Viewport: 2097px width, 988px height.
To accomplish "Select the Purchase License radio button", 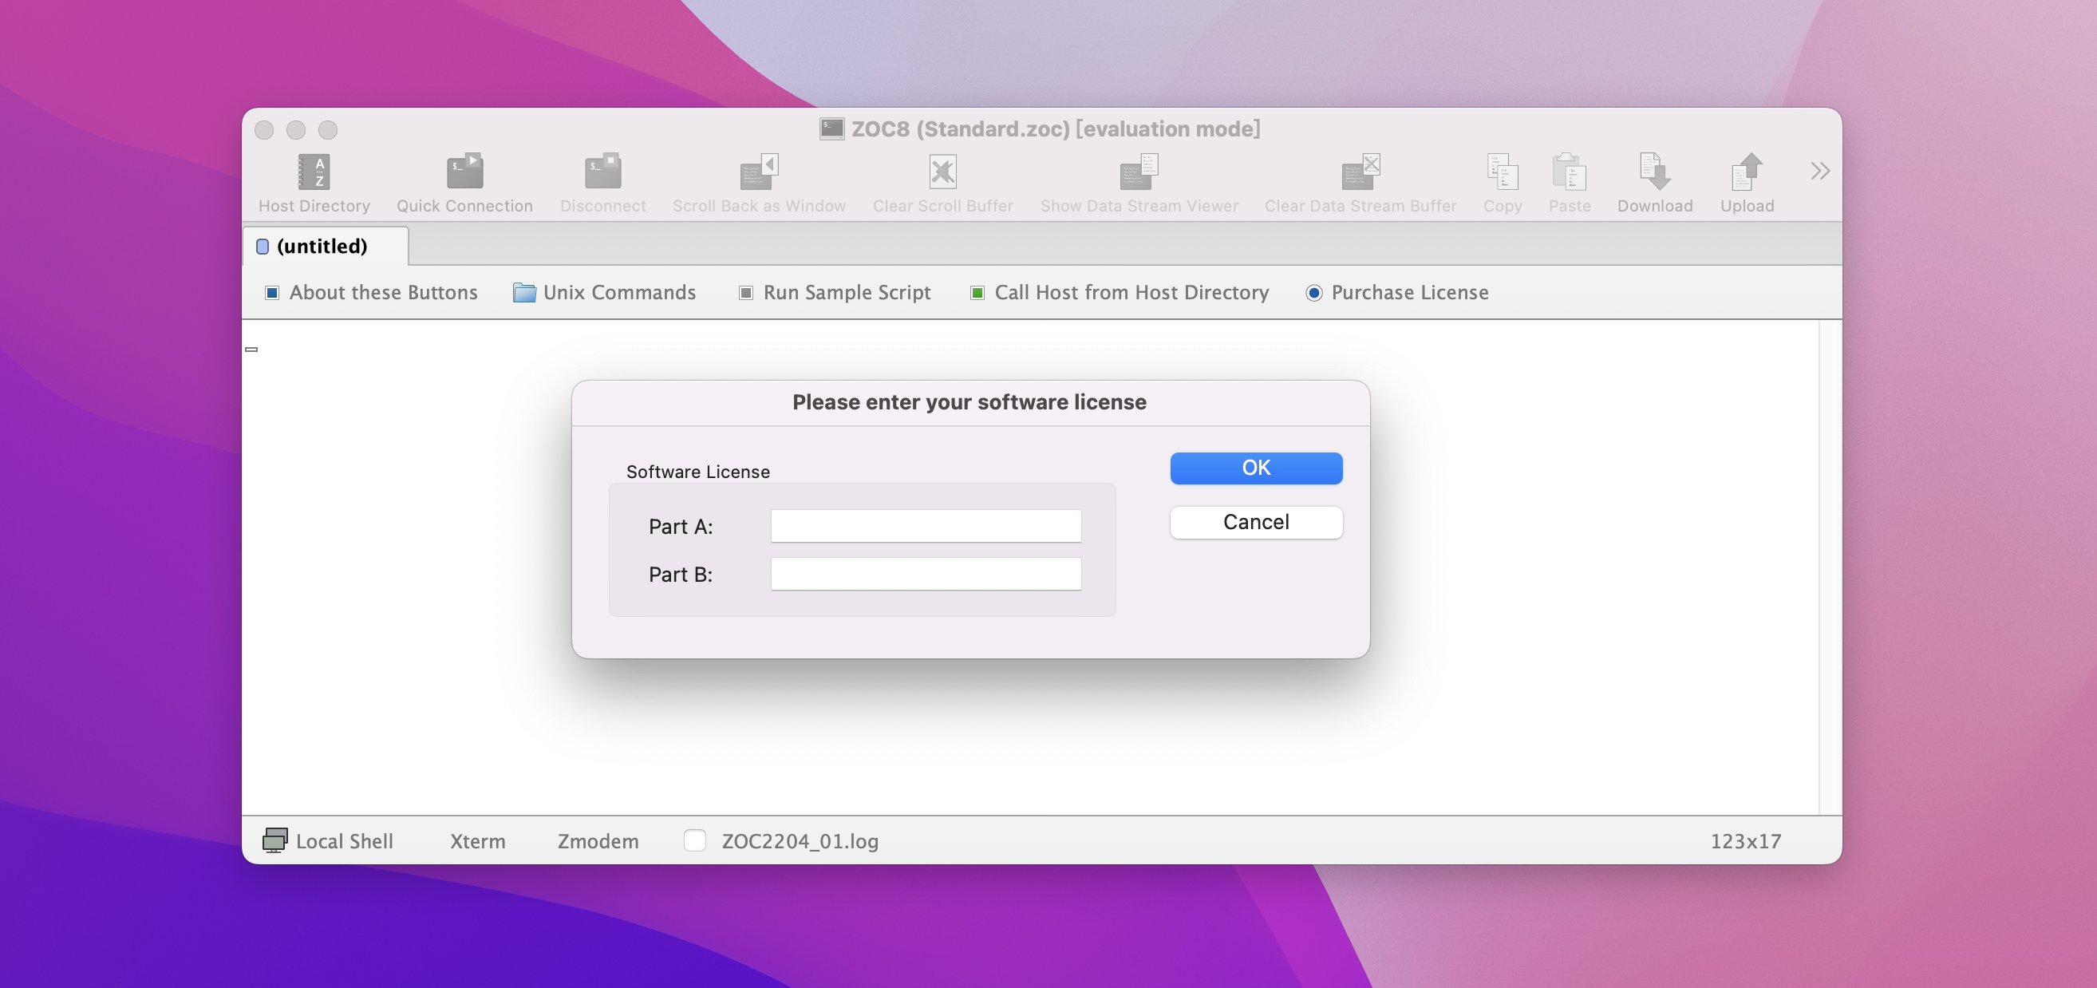I will [x=1314, y=293].
